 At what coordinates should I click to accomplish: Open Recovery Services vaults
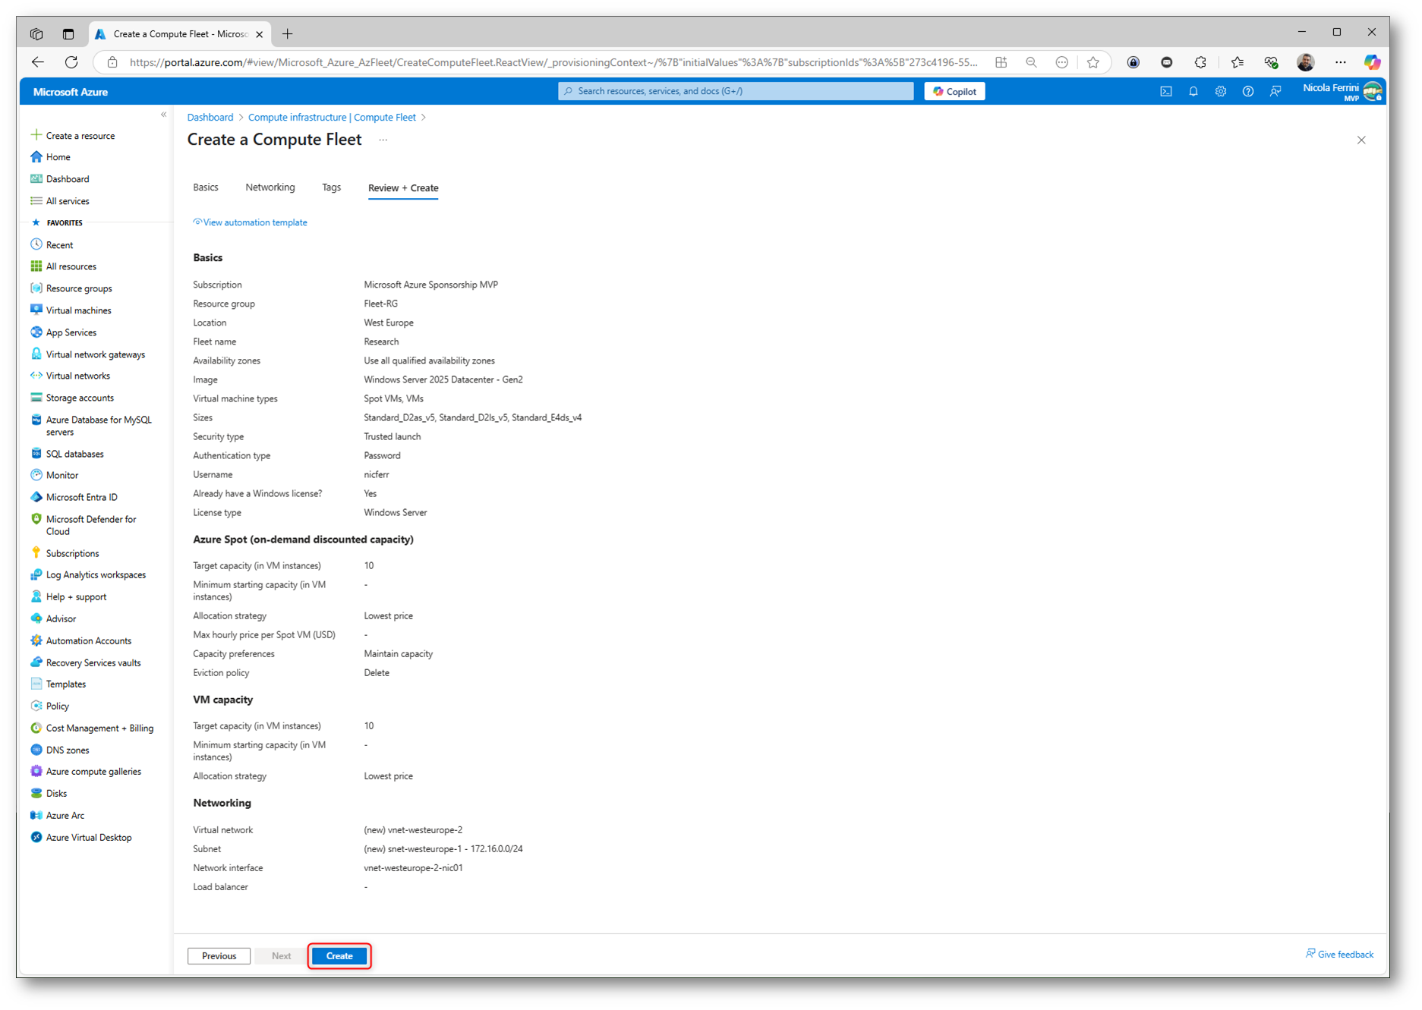click(93, 662)
